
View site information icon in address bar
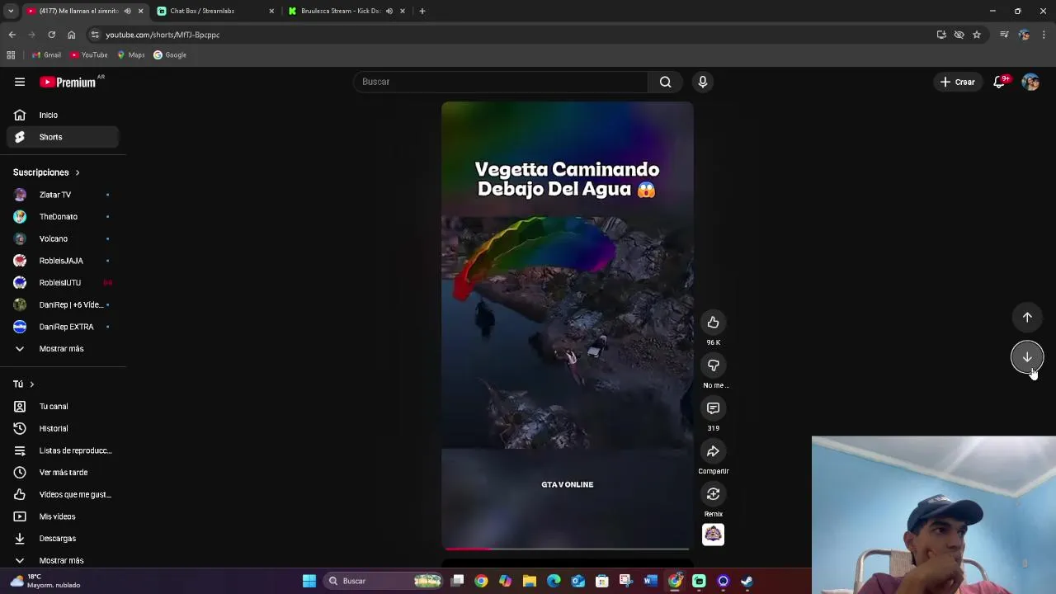pyautogui.click(x=95, y=35)
